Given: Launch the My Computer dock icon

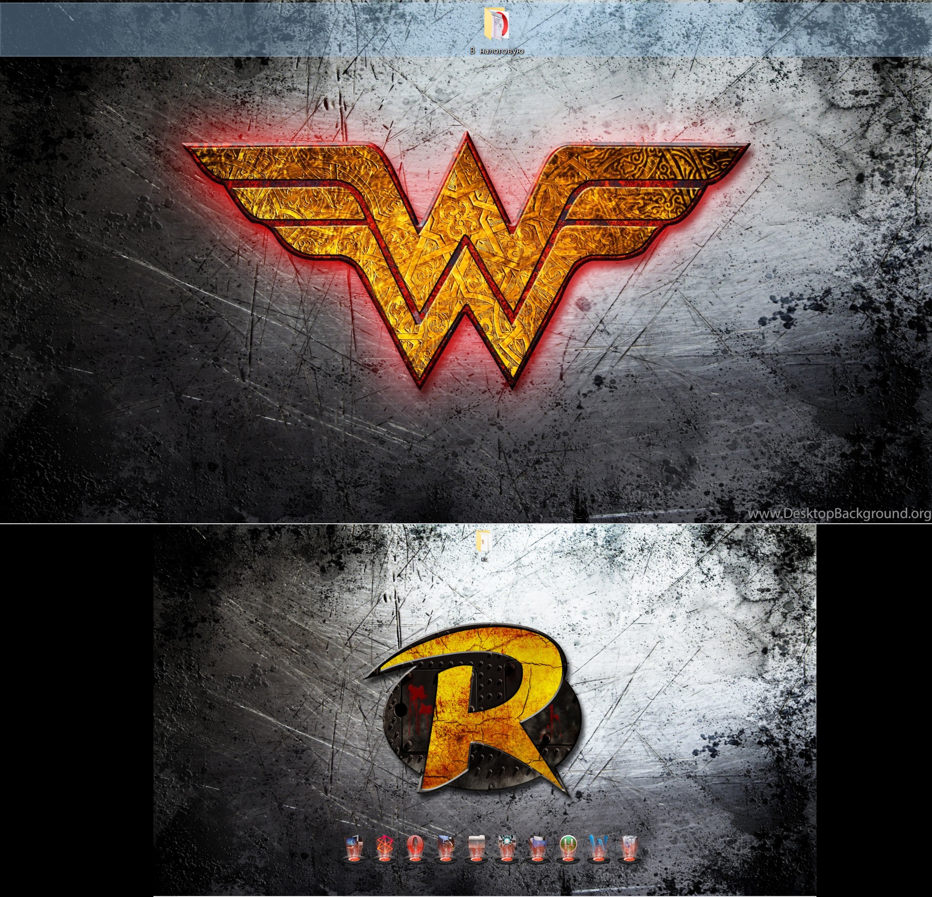Looking at the screenshot, I should pos(354,848).
